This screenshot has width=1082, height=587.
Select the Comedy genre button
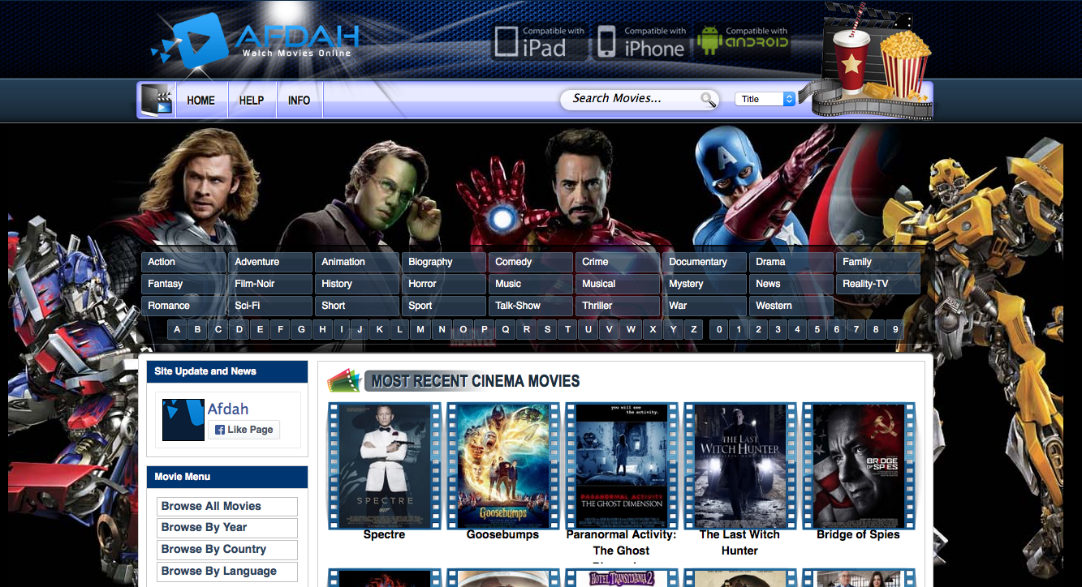[530, 262]
